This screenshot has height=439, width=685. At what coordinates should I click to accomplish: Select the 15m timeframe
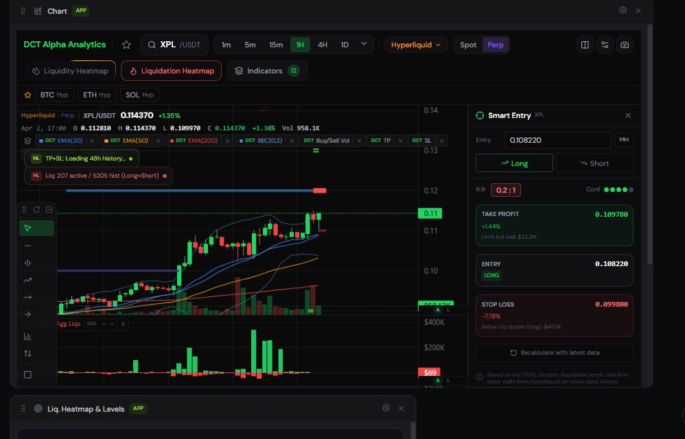276,45
